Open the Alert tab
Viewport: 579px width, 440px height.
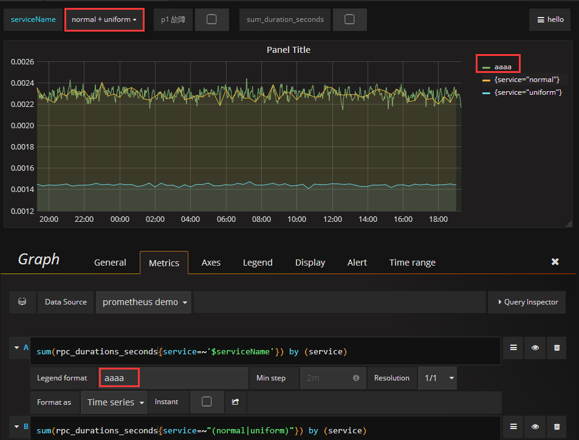[357, 262]
